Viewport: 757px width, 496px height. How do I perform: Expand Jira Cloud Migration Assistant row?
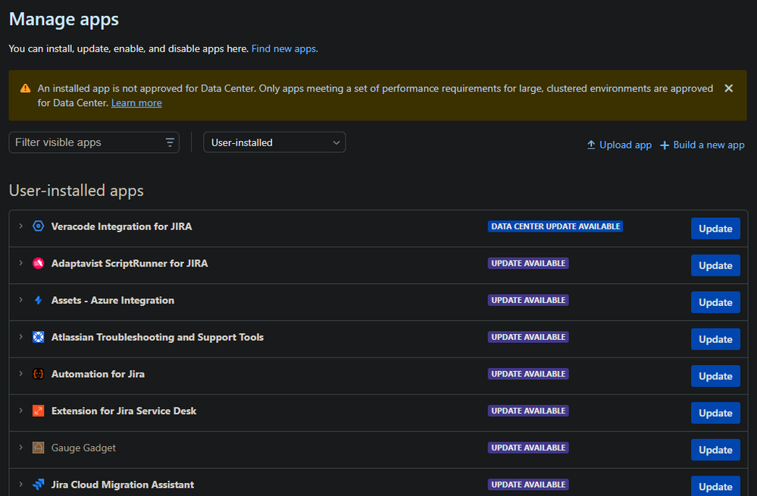tap(20, 484)
